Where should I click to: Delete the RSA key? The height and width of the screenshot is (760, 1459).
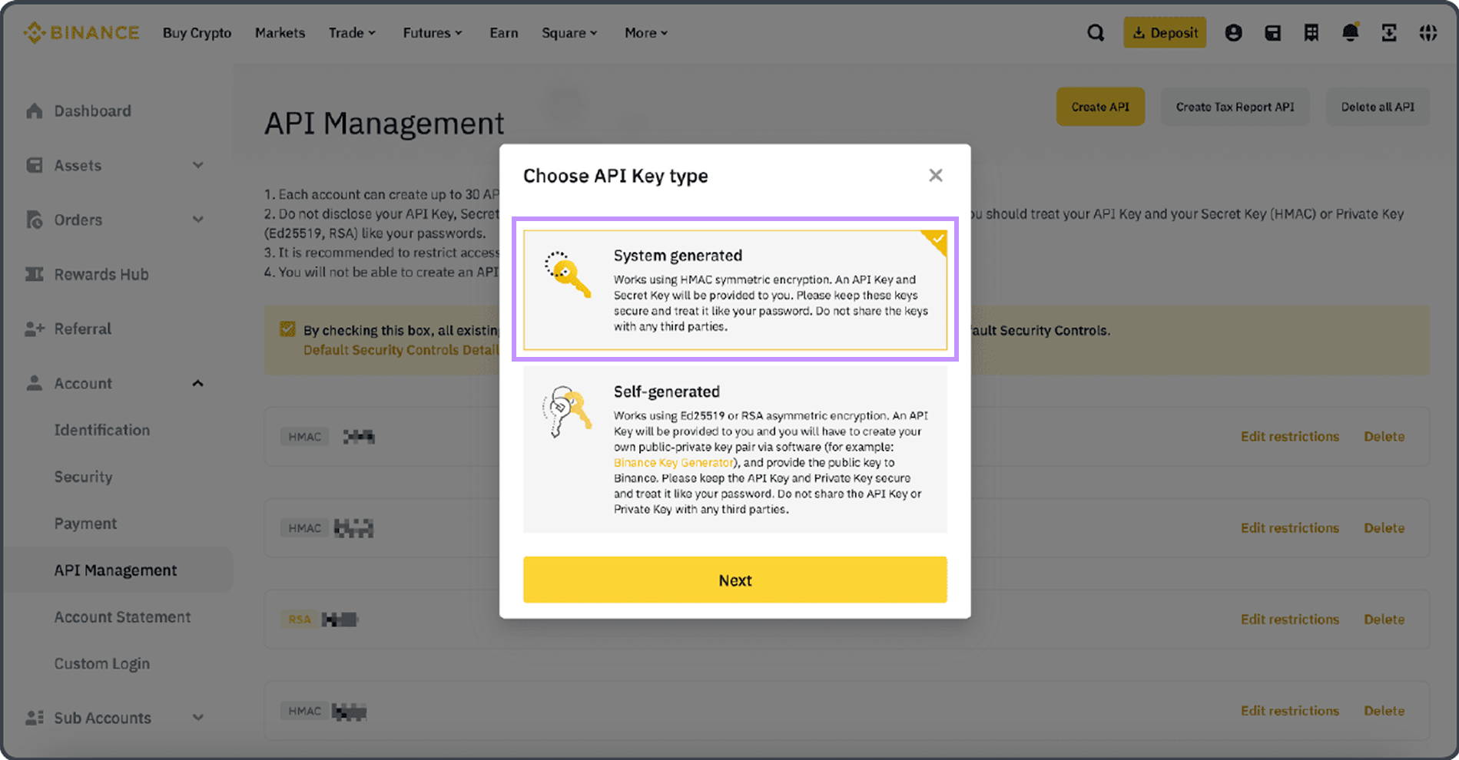(x=1384, y=619)
